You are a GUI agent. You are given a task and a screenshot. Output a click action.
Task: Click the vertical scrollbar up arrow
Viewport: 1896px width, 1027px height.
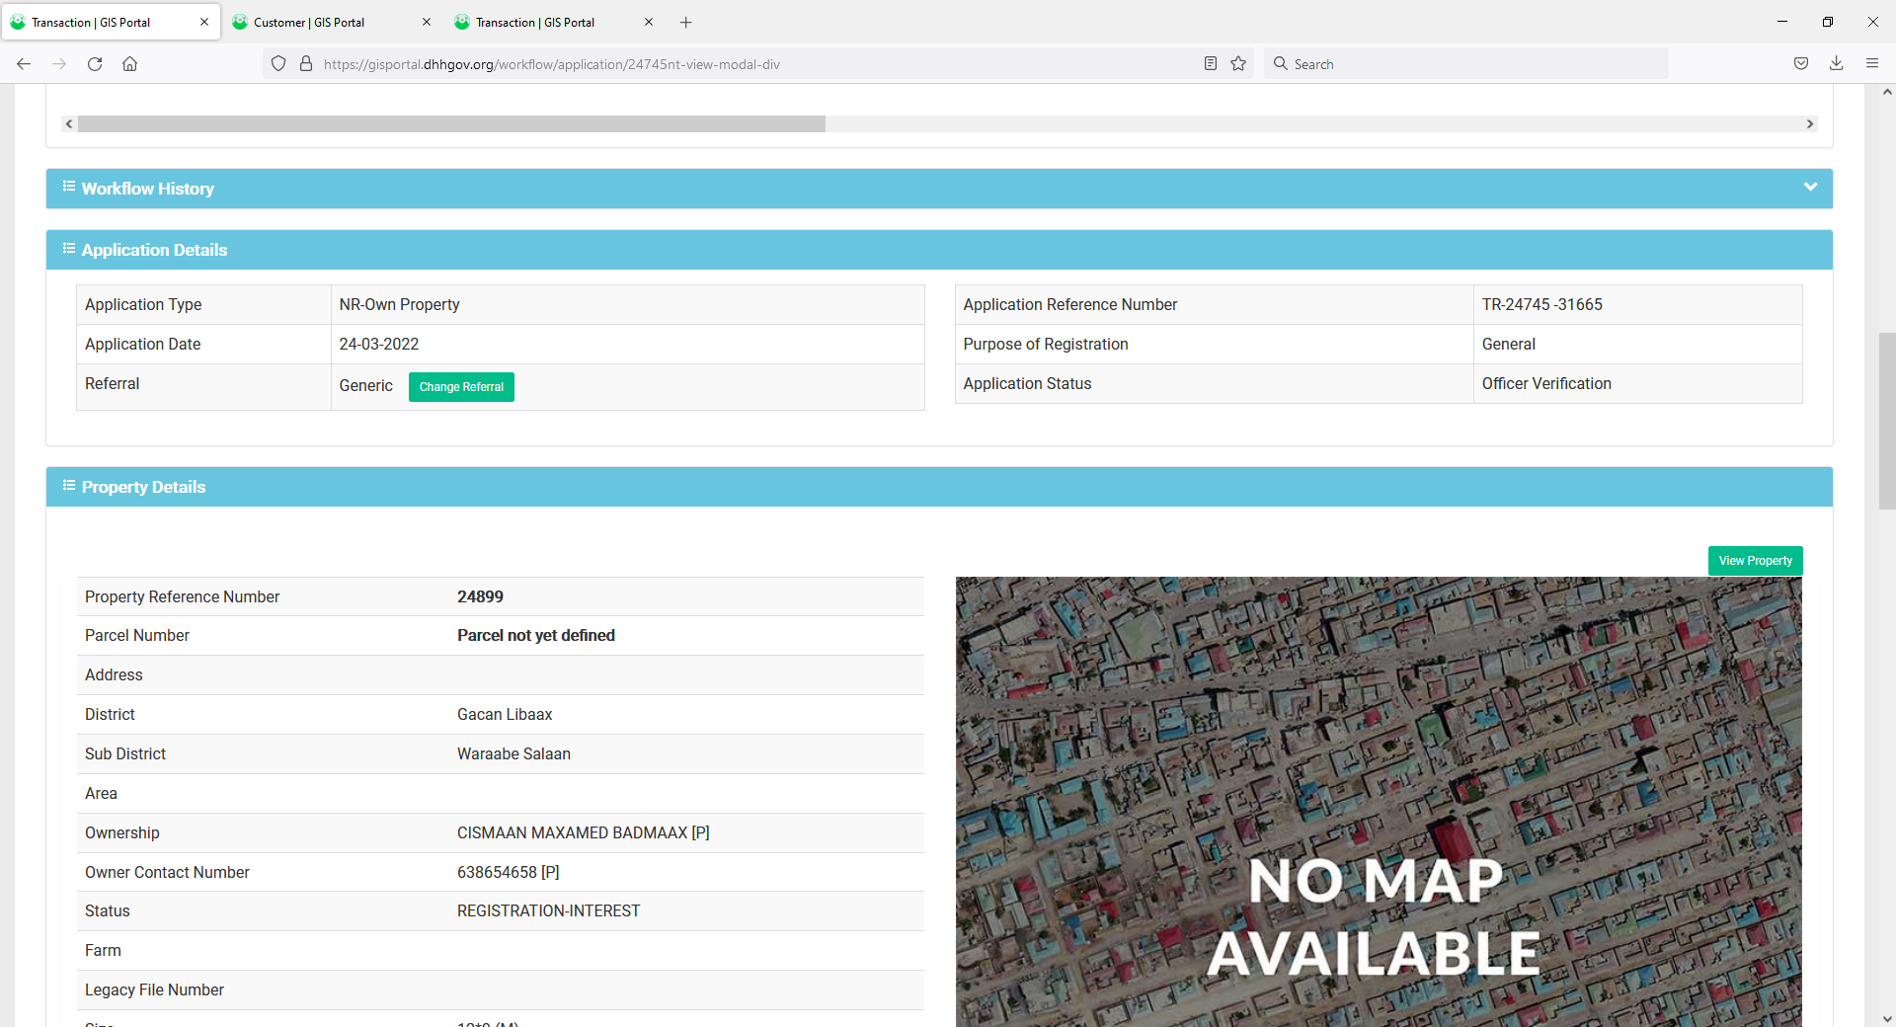click(x=1887, y=92)
